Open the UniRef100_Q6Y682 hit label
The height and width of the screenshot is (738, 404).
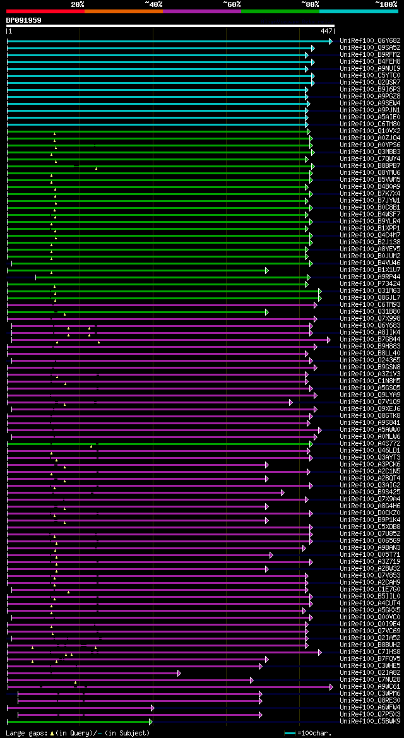[370, 40]
